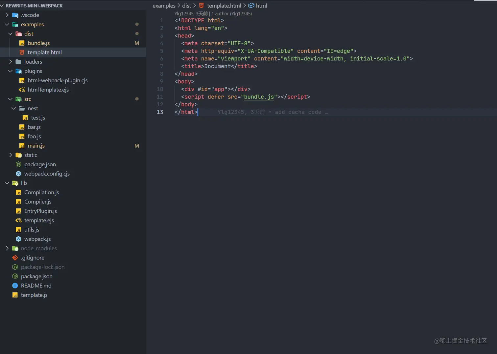Click line number 11 in the gutter
497x354 pixels.
tap(160, 97)
